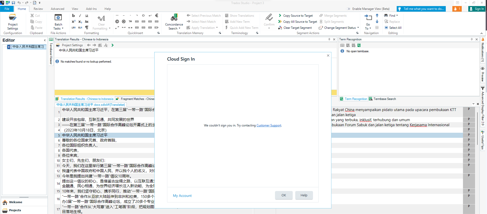The width and height of the screenshot is (487, 214).
Task: Click Select All in Editing group
Action: (393, 28)
